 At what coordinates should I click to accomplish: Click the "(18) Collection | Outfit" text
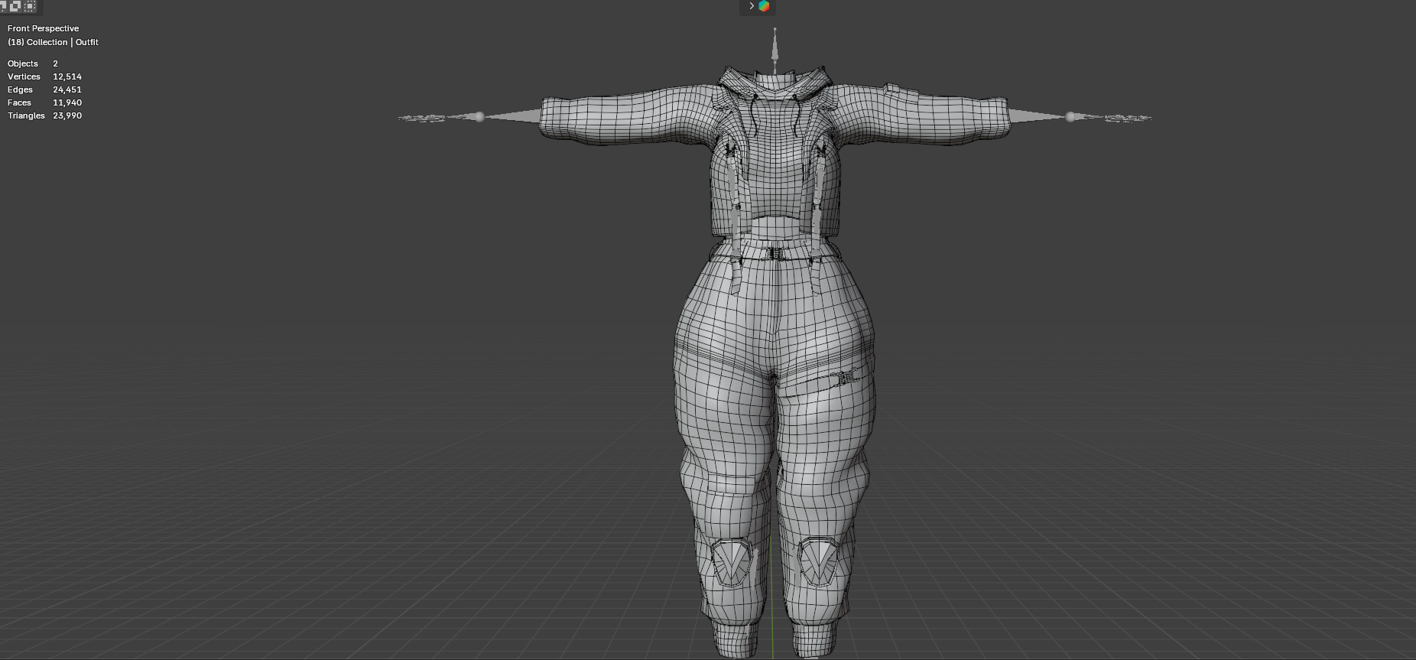coord(53,42)
